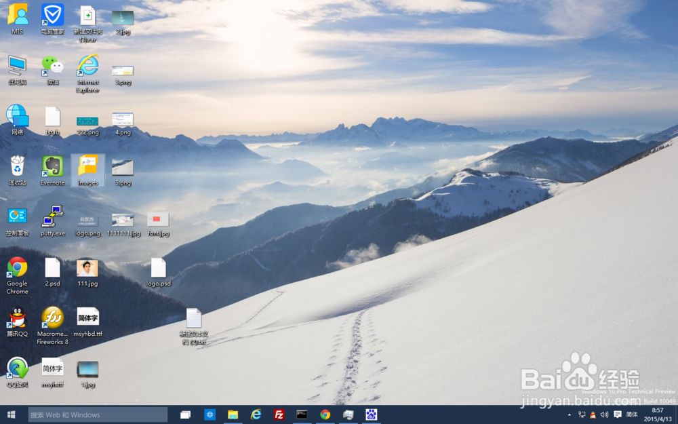Select the putty.exe icon
The image size is (678, 424).
click(53, 220)
